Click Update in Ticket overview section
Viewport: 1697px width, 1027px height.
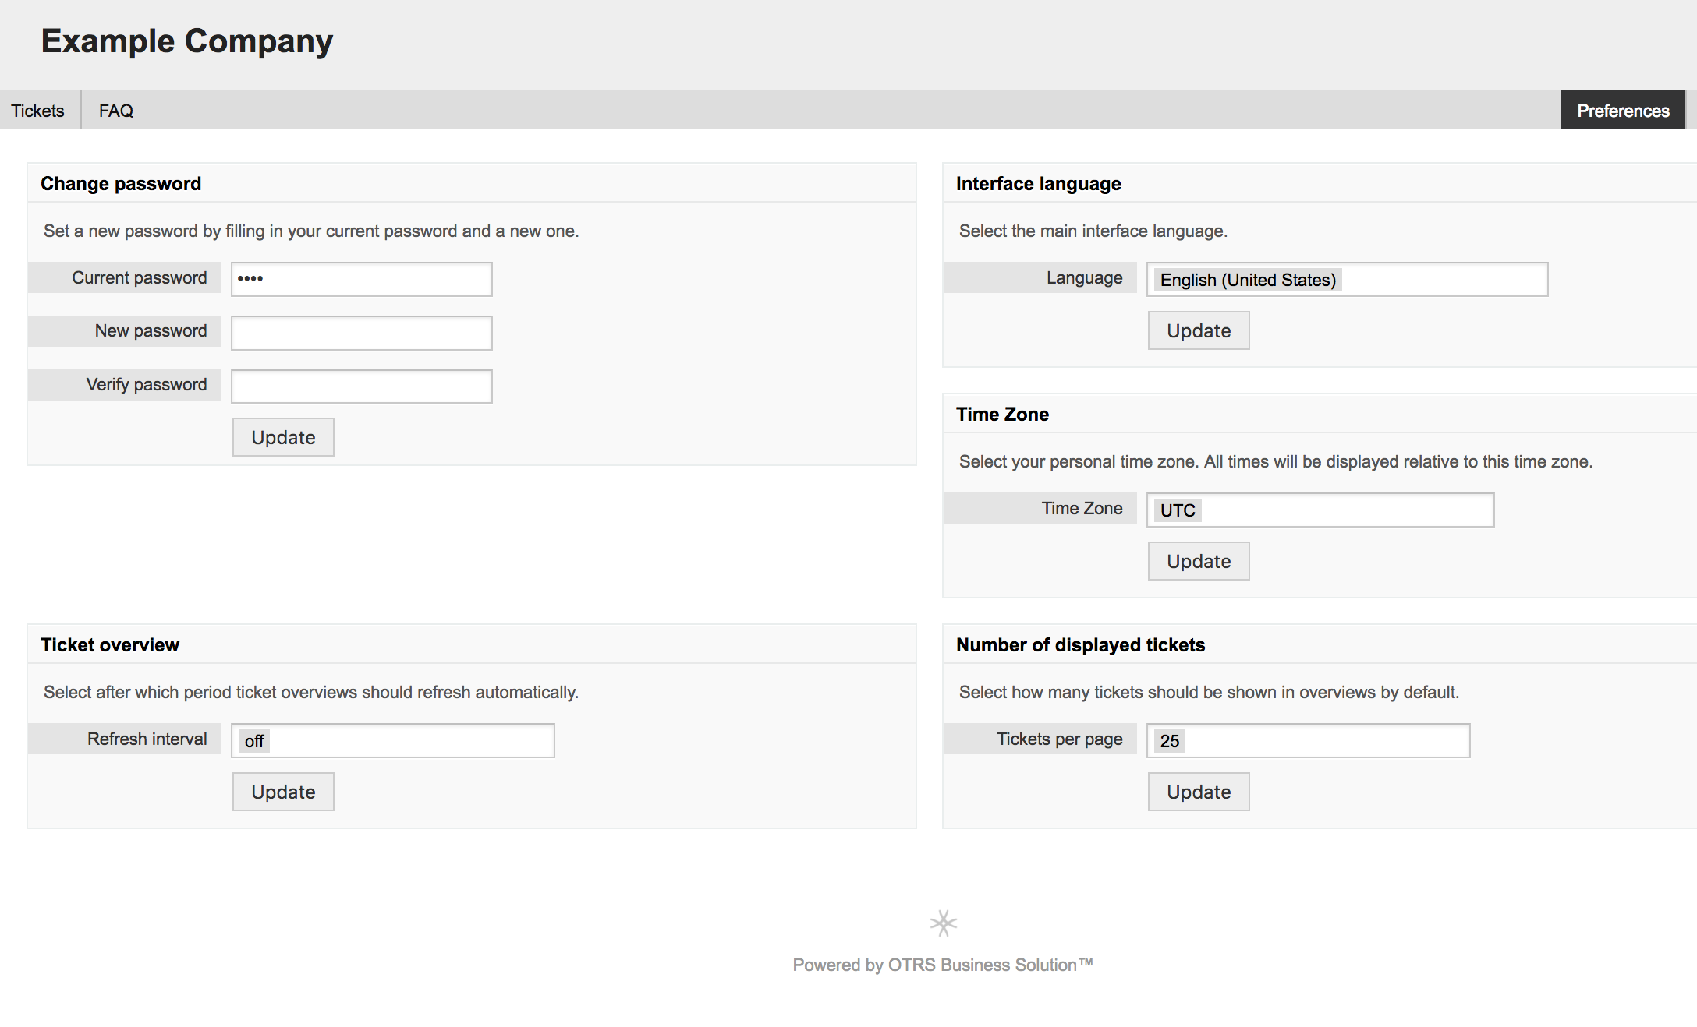coord(282,791)
